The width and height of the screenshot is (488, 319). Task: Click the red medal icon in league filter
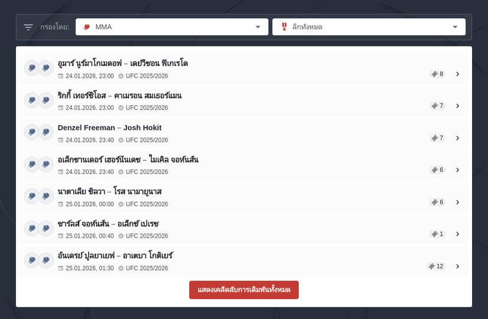click(x=284, y=27)
